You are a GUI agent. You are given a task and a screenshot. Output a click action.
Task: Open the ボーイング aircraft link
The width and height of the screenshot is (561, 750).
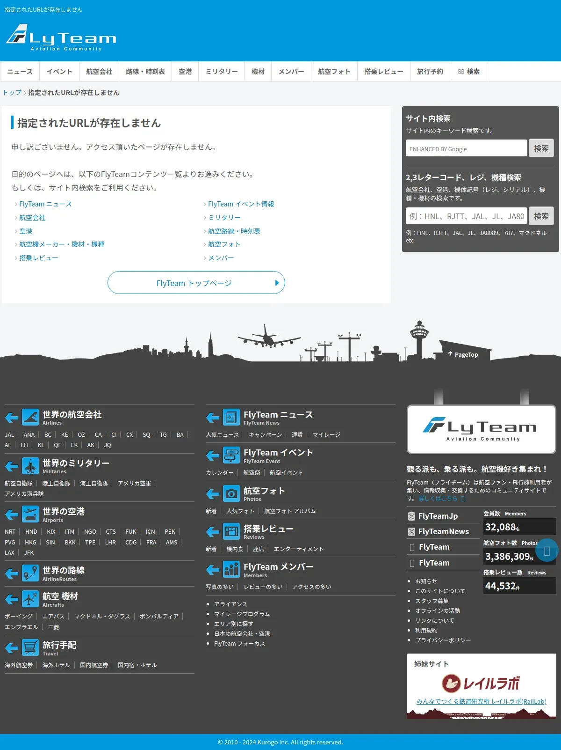pos(19,617)
